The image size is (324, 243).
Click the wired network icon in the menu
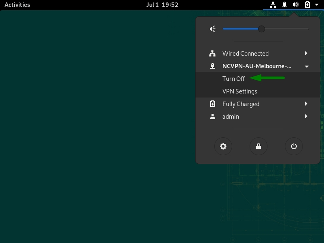click(213, 54)
